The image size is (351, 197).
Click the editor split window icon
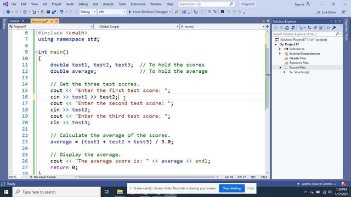tap(267, 27)
